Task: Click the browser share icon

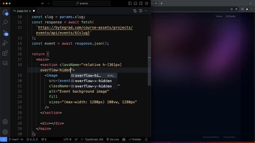Action: pyautogui.click(x=231, y=9)
